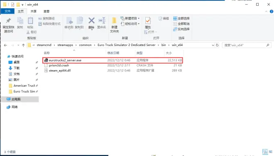Image resolution: width=274 pixels, height=156 pixels.
Task: Open Network (网络) in sidebar
Action: coord(12,107)
